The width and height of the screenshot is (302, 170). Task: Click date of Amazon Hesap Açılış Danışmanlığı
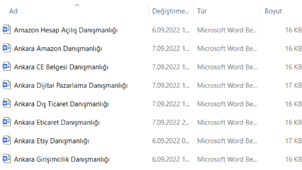point(171,30)
